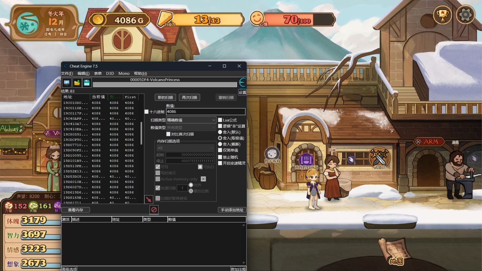
Task: Click the action points 13/13 bar
Action: click(207, 20)
